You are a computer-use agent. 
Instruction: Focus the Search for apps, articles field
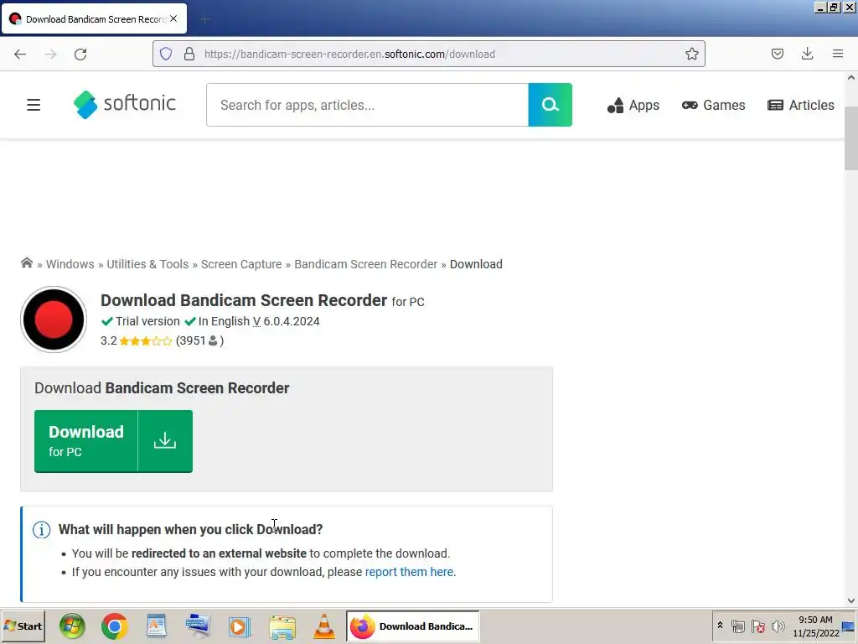point(367,105)
